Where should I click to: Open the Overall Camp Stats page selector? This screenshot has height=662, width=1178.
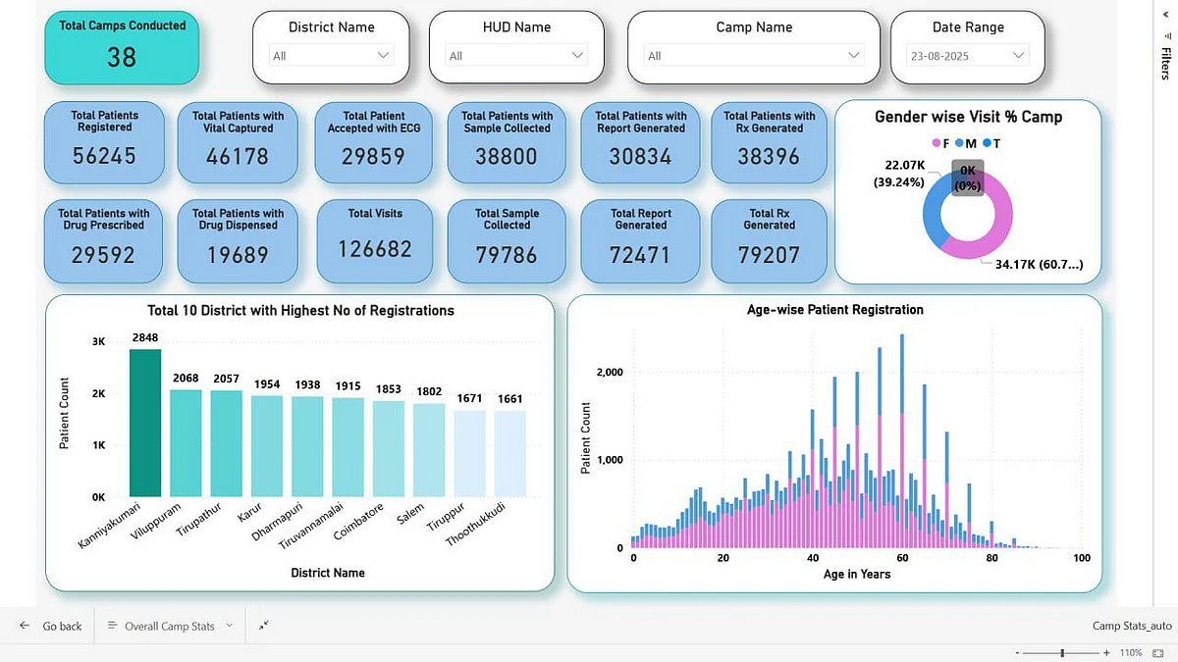169,626
